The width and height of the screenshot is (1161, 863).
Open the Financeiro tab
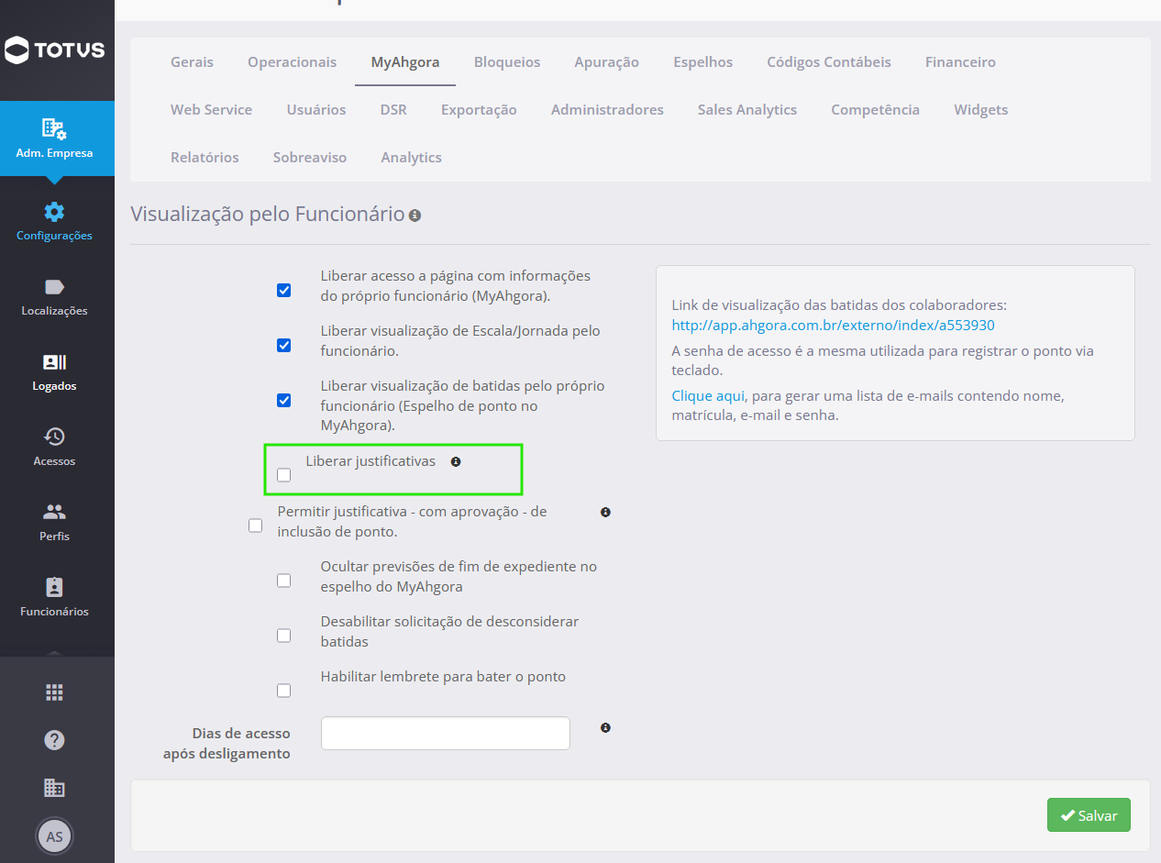pyautogui.click(x=960, y=62)
